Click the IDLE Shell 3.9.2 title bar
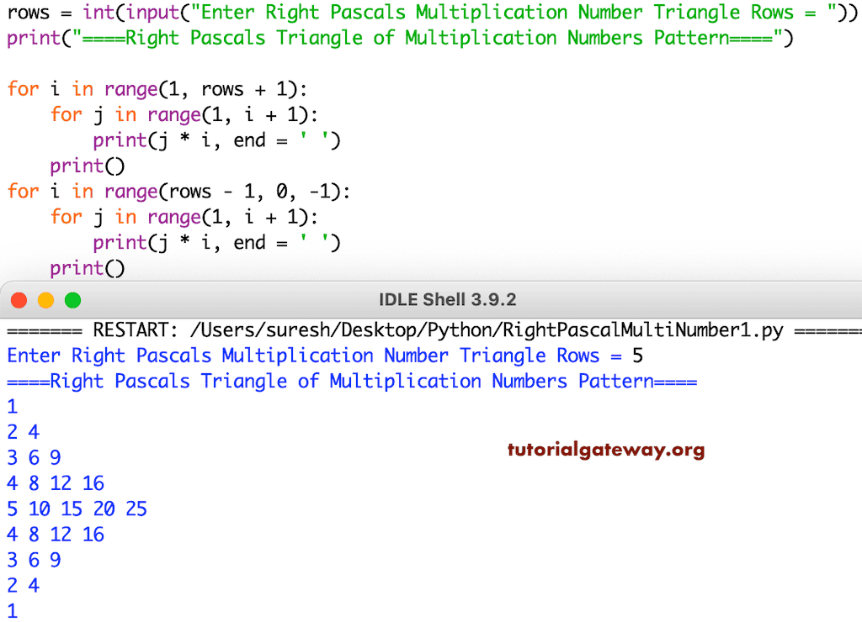This screenshot has height=622, width=862. 447,298
